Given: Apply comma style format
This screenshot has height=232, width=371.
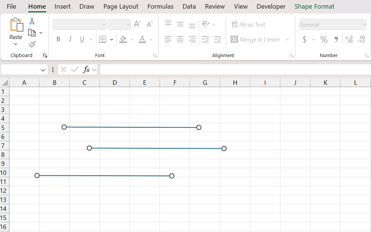Looking at the screenshot, I should point(336,39).
